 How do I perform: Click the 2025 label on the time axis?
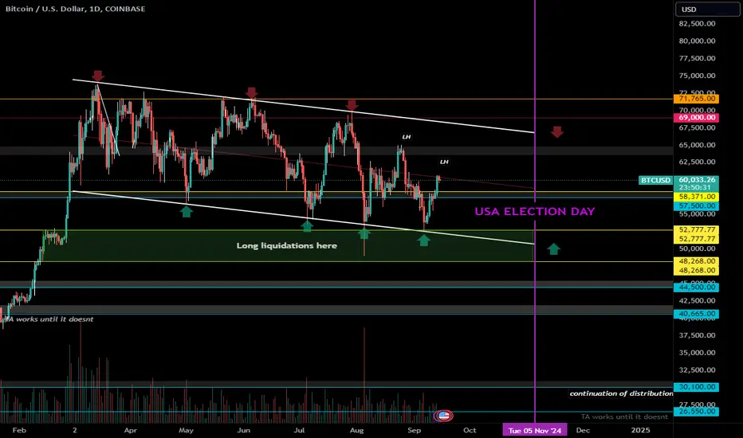[x=641, y=430]
